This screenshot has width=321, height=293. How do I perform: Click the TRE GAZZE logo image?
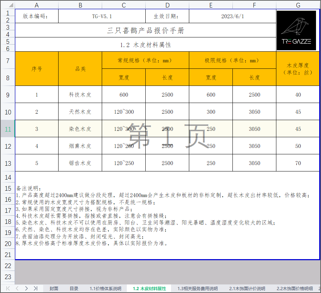pos(296,30)
